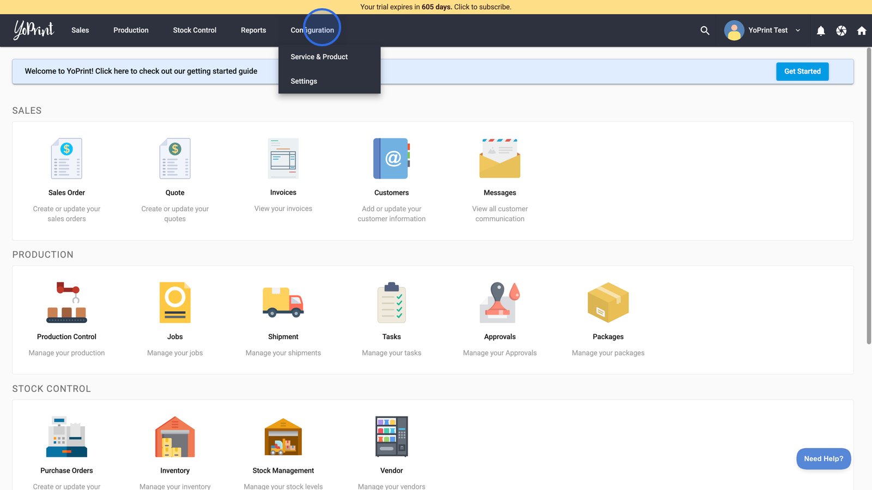Open the Sales Order module icon
This screenshot has width=872, height=490.
click(66, 158)
